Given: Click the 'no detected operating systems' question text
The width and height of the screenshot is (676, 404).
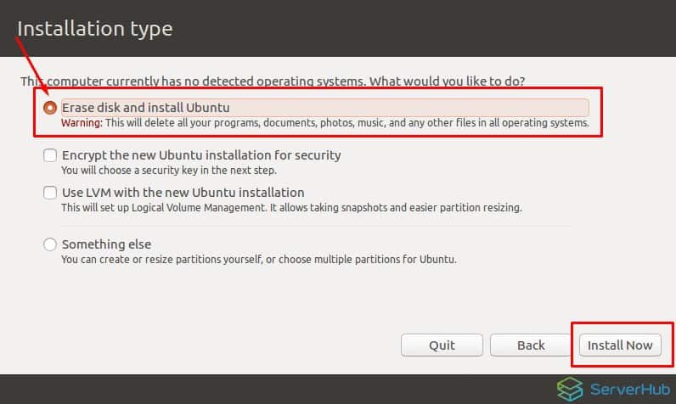Looking at the screenshot, I should click(x=273, y=81).
